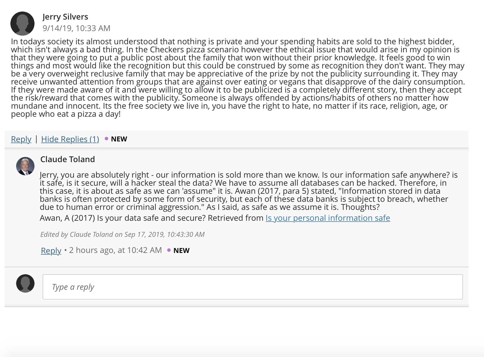
Task: Click Claude Toland's profile photo
Action: [x=25, y=166]
